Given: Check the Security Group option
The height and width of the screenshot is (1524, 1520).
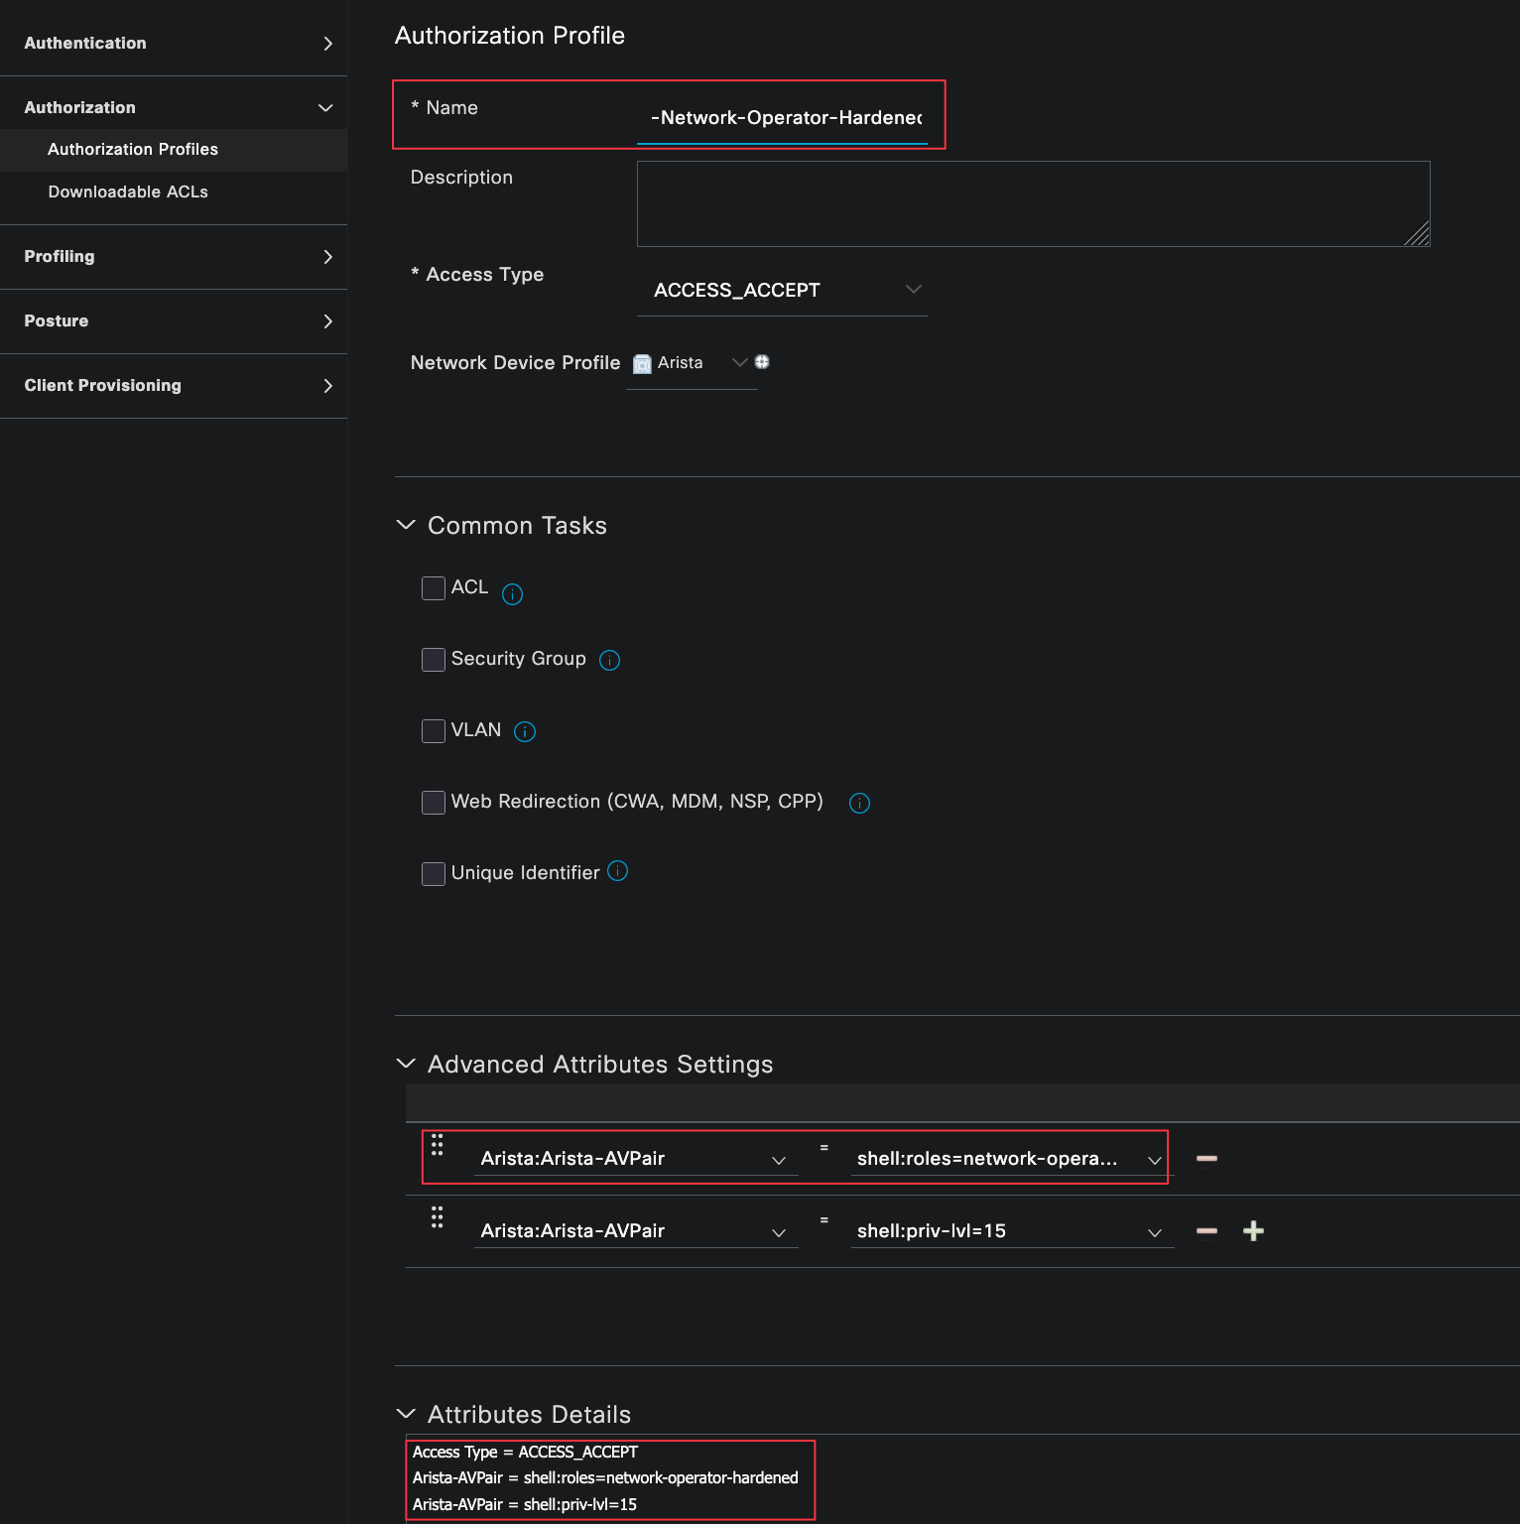Looking at the screenshot, I should (x=434, y=660).
